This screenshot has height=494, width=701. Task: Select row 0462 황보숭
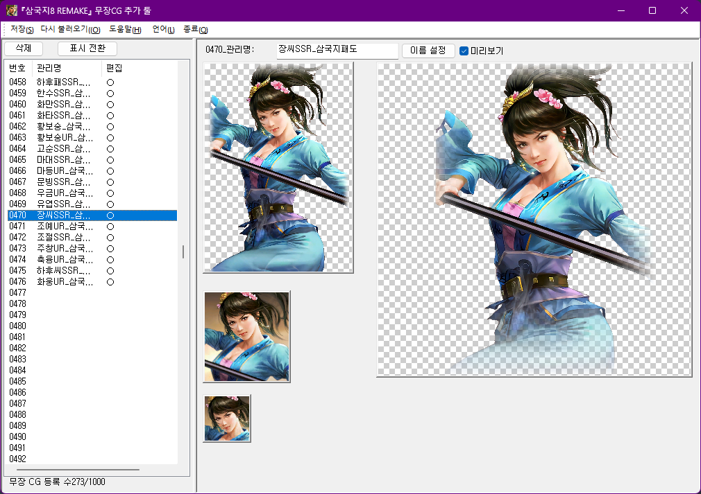tap(92, 127)
